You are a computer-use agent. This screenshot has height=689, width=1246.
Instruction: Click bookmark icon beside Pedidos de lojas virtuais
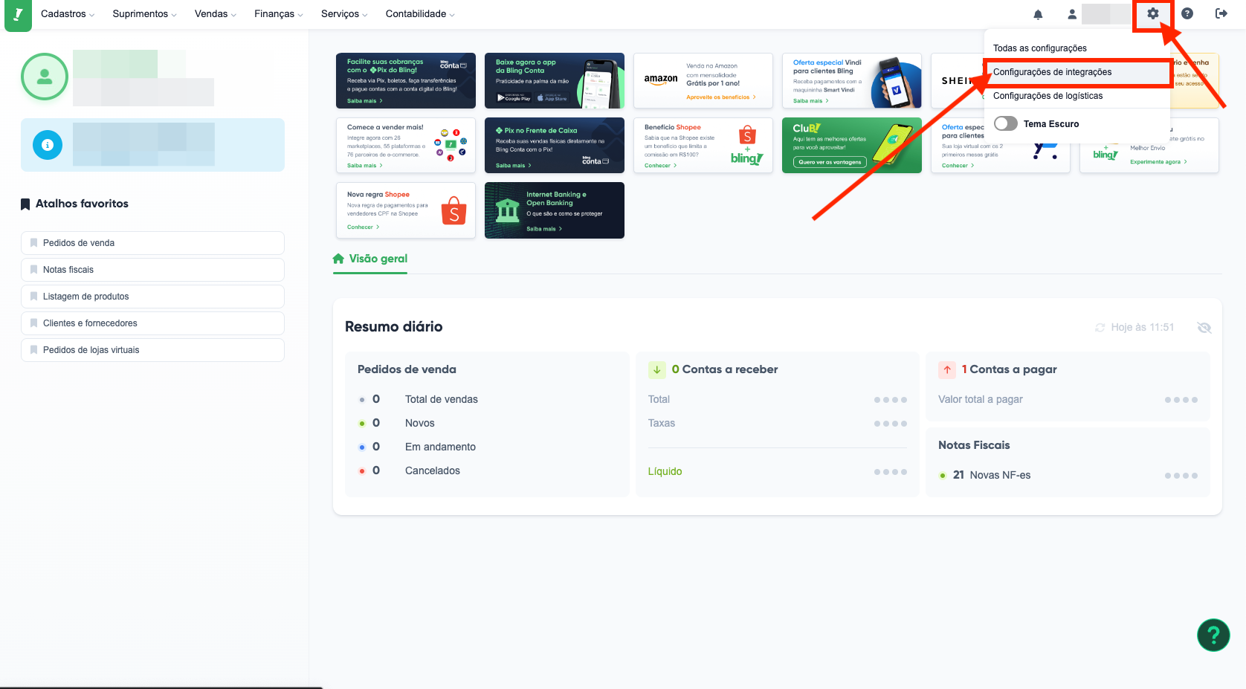(33, 350)
